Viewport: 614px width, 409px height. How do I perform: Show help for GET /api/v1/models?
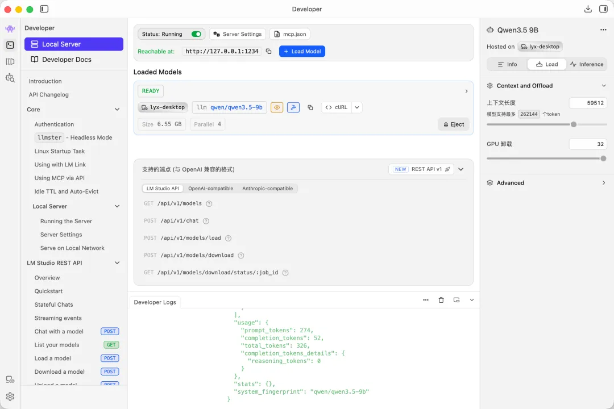coord(209,203)
